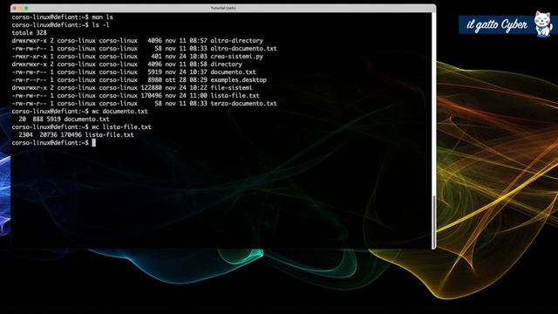This screenshot has width=558, height=314.
Task: Click the altra-directory name in the listing
Action: (x=236, y=41)
